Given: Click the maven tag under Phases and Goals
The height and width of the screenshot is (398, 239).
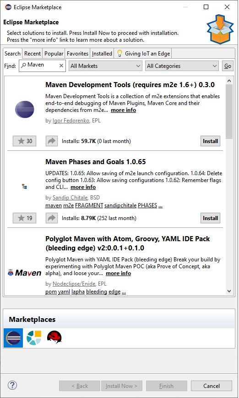Looking at the screenshot, I should (x=54, y=205).
